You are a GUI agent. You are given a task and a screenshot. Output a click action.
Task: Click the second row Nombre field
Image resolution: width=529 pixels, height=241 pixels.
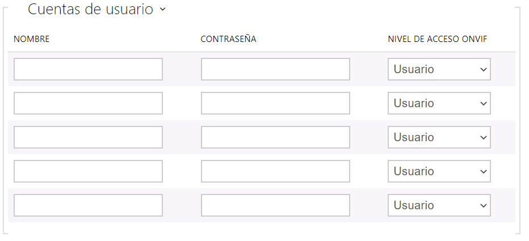[x=88, y=103]
